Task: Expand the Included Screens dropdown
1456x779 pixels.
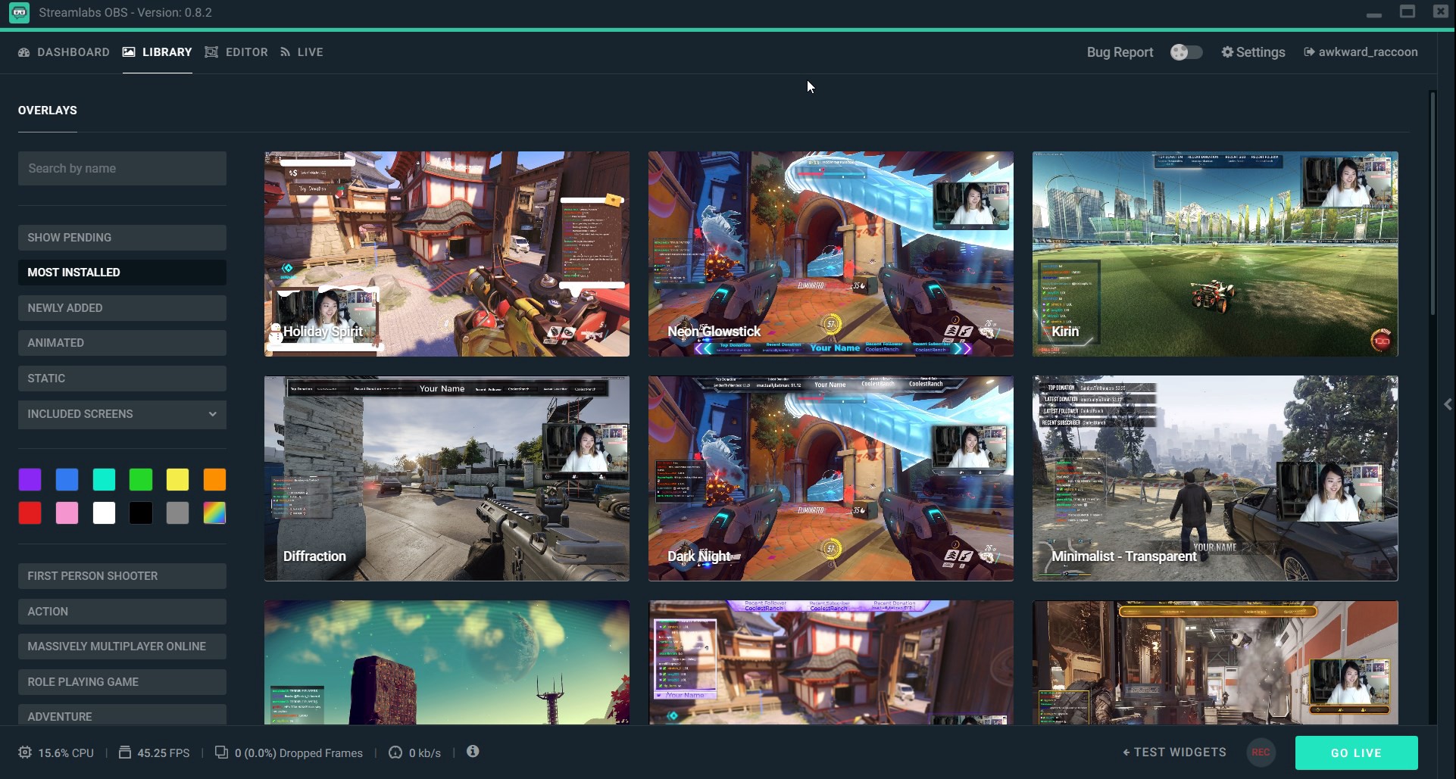Action: coord(122,414)
